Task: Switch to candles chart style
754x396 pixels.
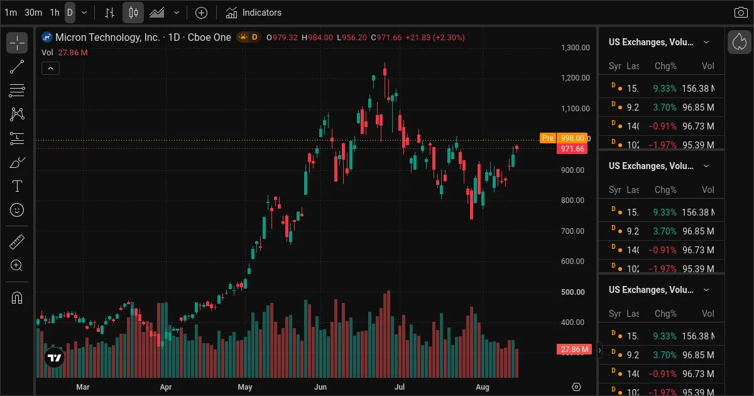Action: click(x=133, y=13)
